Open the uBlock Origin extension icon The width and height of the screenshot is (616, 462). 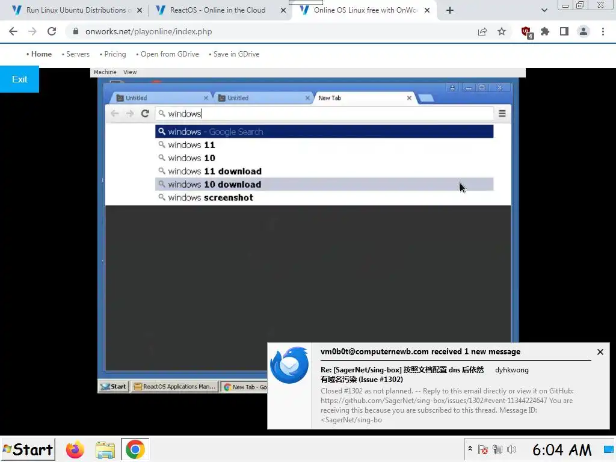(527, 32)
